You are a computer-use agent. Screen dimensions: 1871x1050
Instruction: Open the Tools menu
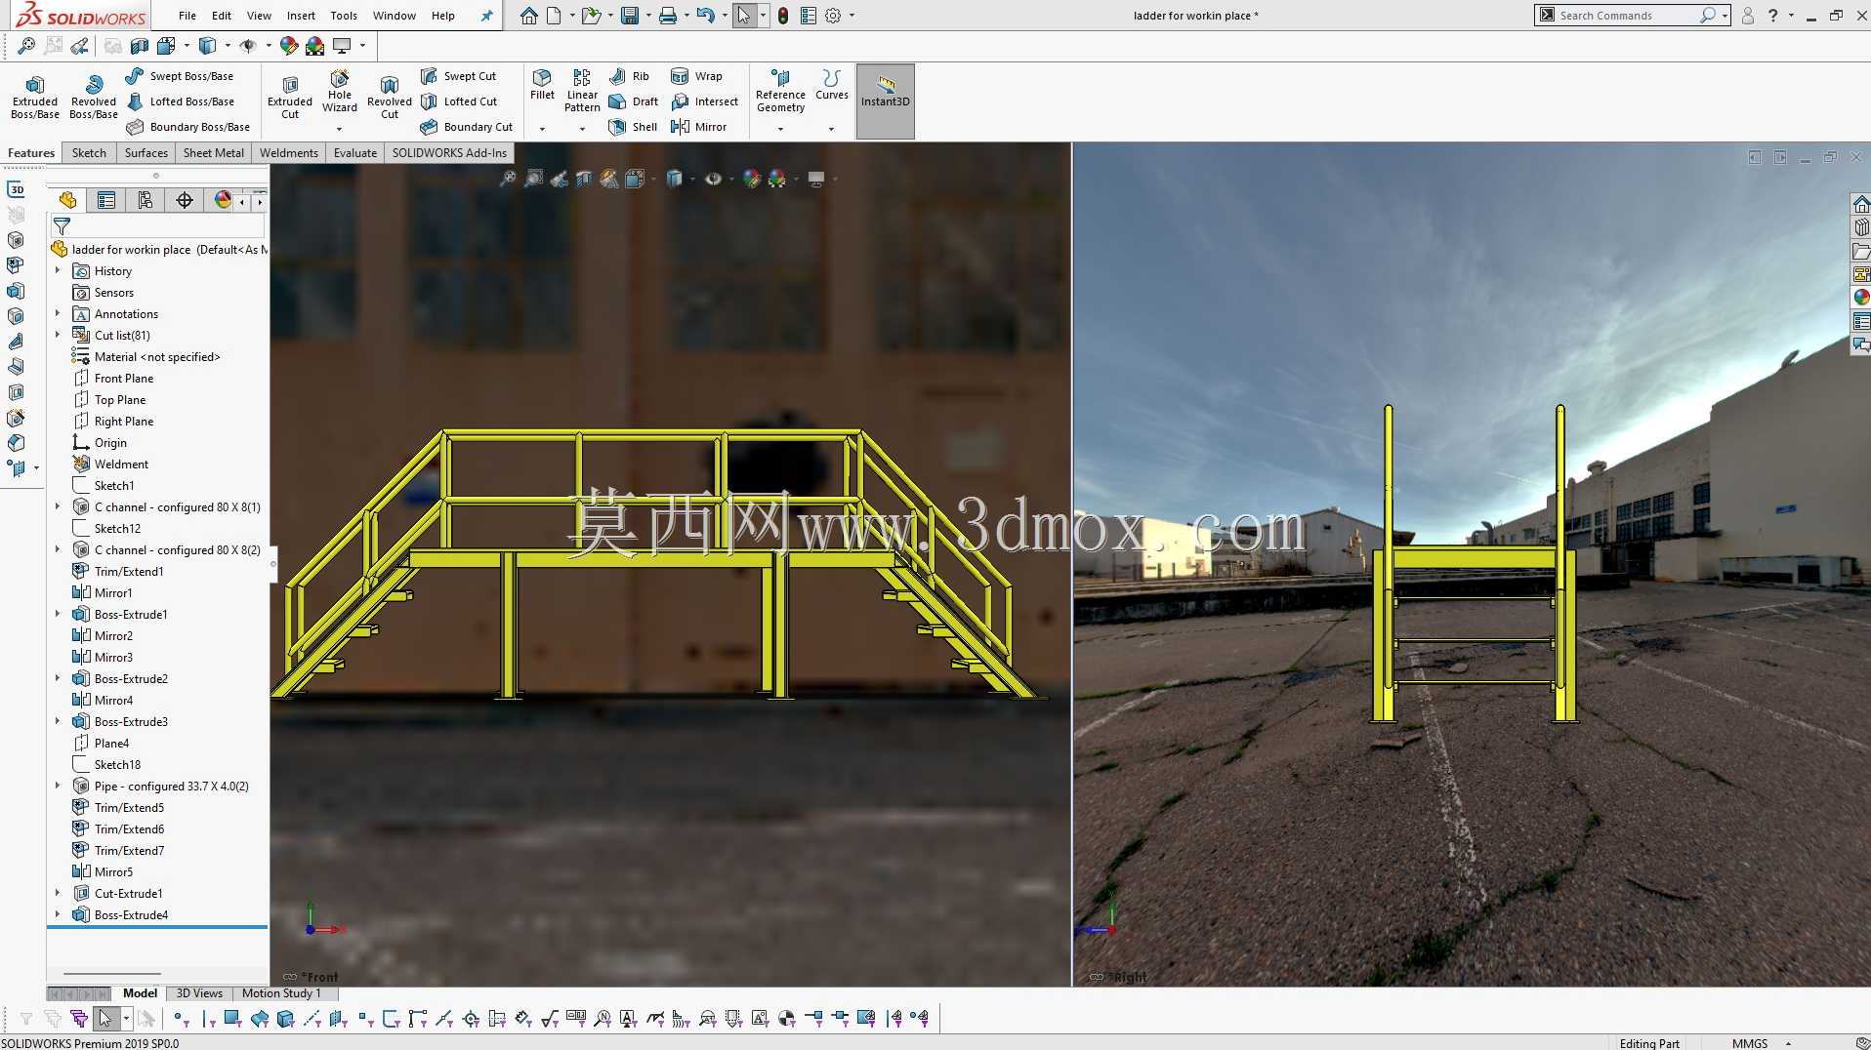[x=344, y=16]
